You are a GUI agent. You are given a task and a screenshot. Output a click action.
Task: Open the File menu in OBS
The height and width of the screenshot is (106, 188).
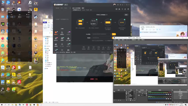click(x=115, y=40)
